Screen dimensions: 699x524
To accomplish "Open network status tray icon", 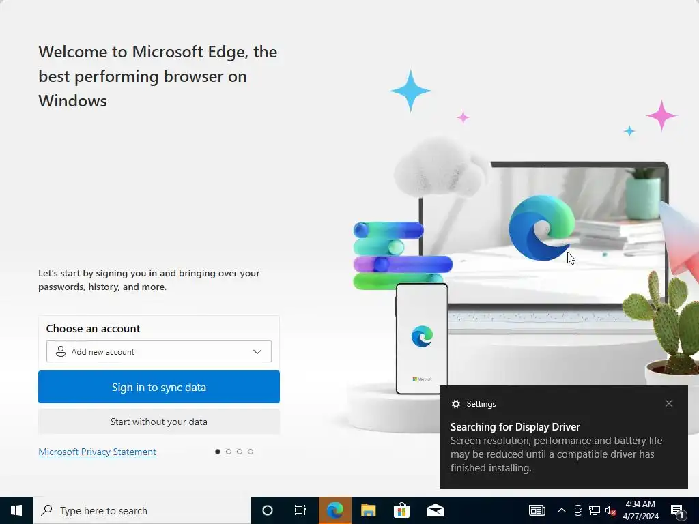I will point(595,510).
